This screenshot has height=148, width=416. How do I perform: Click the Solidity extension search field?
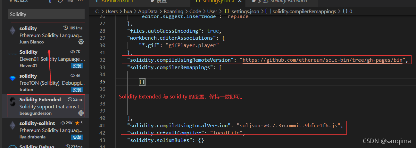(46, 14)
